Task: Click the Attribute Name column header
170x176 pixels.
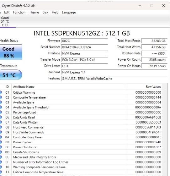Action: [x=69, y=87]
